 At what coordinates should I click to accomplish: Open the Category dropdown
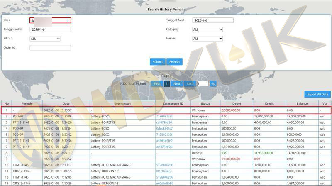[x=207, y=29]
